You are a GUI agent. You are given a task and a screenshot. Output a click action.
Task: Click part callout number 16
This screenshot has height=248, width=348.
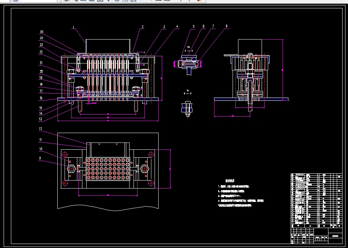tap(41, 98)
